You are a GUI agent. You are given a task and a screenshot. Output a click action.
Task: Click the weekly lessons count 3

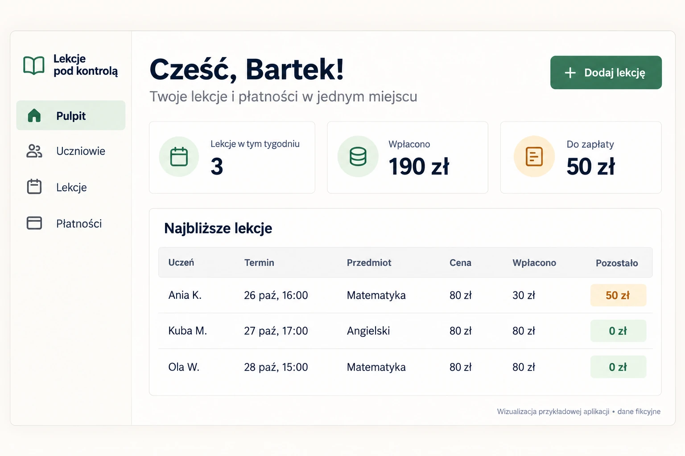coord(217,167)
